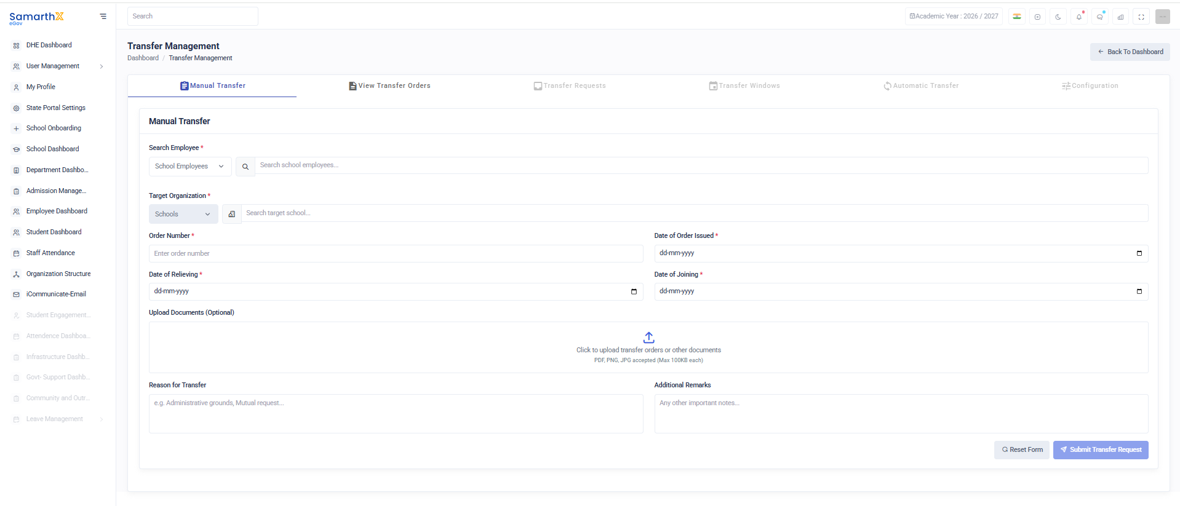1180x506 pixels.
Task: Open calendar picker for Date of Joining
Action: [1139, 291]
